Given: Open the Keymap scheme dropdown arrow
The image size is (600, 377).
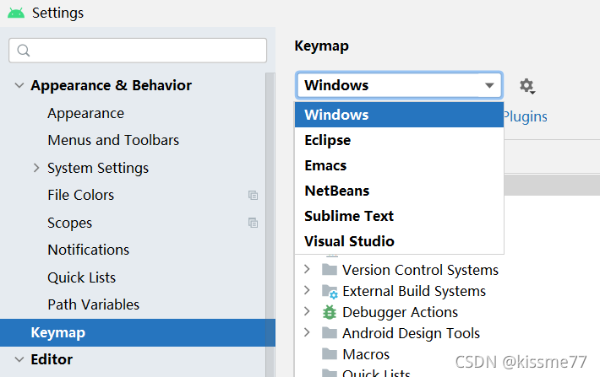Looking at the screenshot, I should [489, 85].
